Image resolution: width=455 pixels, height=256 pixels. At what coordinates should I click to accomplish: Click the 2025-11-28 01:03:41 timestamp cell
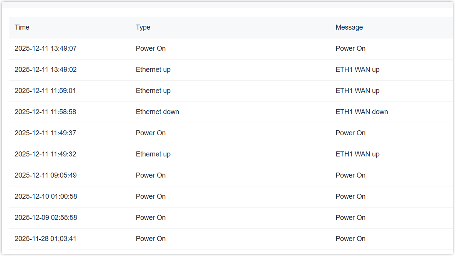[45, 239]
